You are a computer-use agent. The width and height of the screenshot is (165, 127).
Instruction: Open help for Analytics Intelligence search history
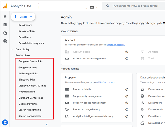[x=127, y=116]
